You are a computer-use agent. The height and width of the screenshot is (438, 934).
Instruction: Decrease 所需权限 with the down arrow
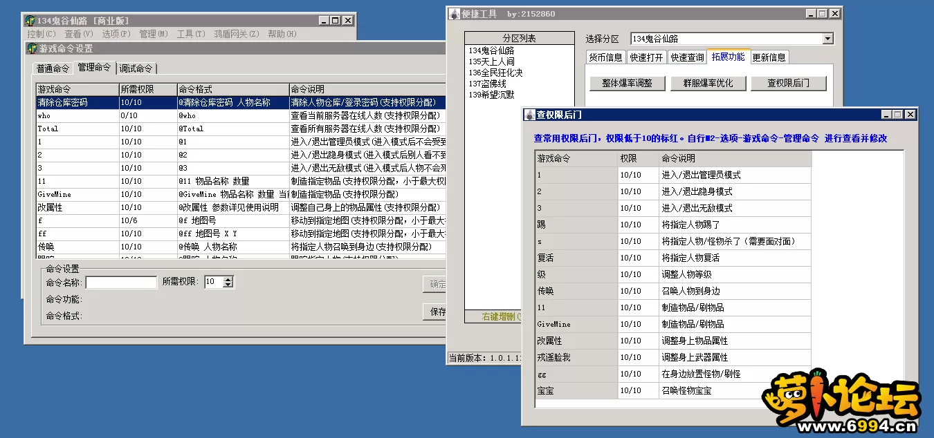[x=229, y=285]
